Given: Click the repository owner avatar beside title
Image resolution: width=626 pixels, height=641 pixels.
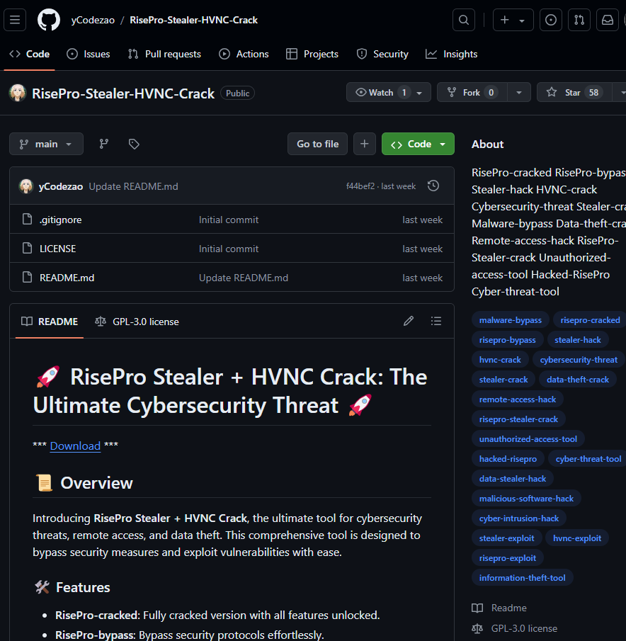Looking at the screenshot, I should 18,93.
